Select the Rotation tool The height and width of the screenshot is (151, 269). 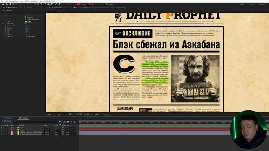click(x=28, y=4)
